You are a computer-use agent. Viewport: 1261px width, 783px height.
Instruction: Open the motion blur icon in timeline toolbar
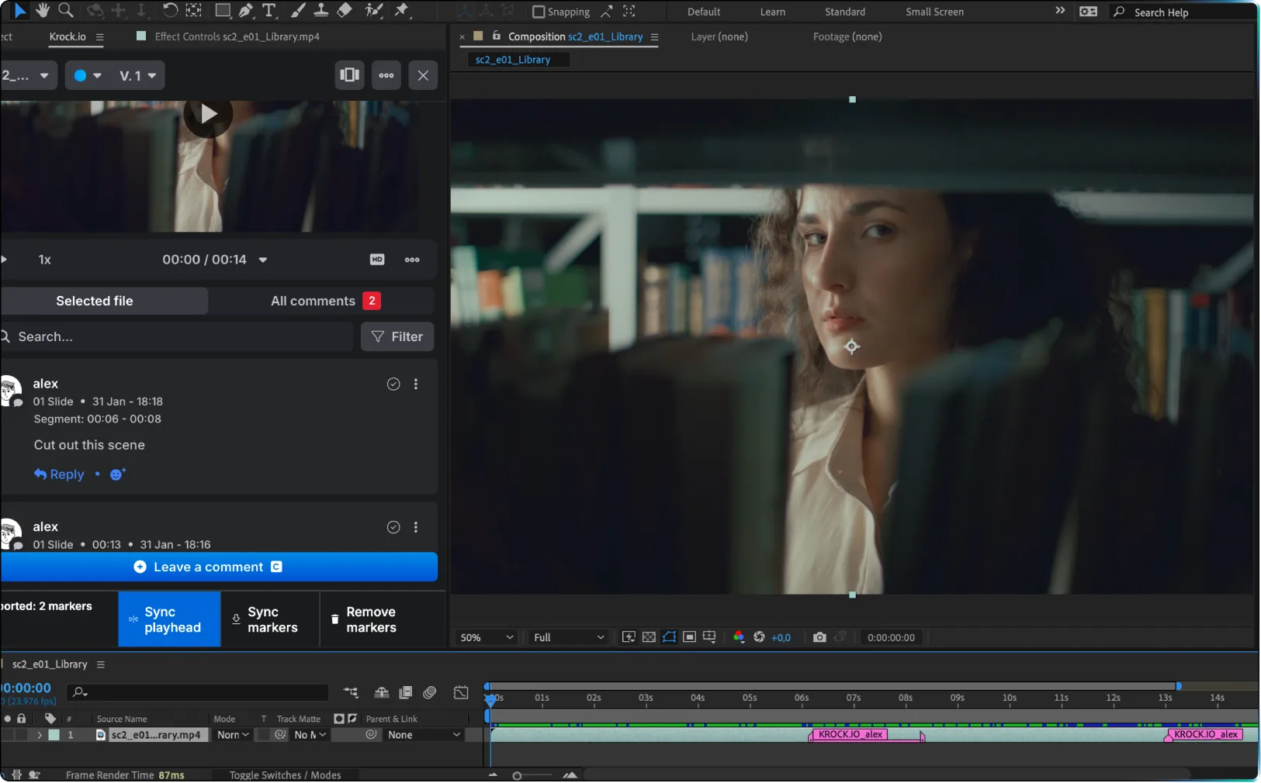(431, 692)
